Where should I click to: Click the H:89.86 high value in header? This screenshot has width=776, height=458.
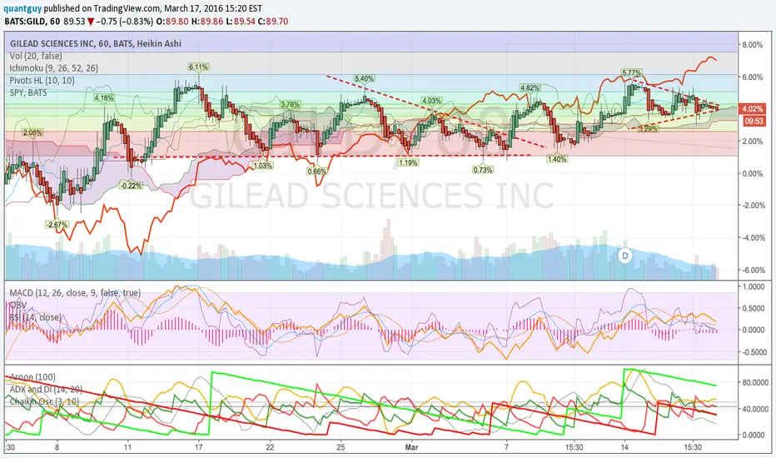click(x=206, y=22)
